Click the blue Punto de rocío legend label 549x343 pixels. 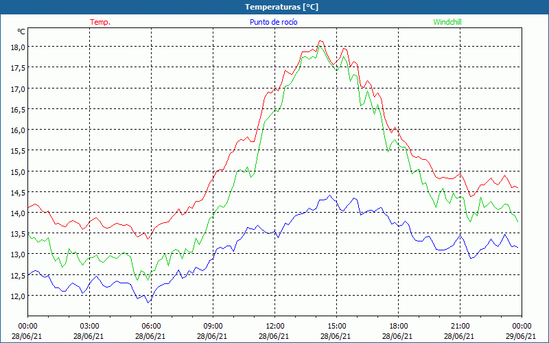[274, 22]
